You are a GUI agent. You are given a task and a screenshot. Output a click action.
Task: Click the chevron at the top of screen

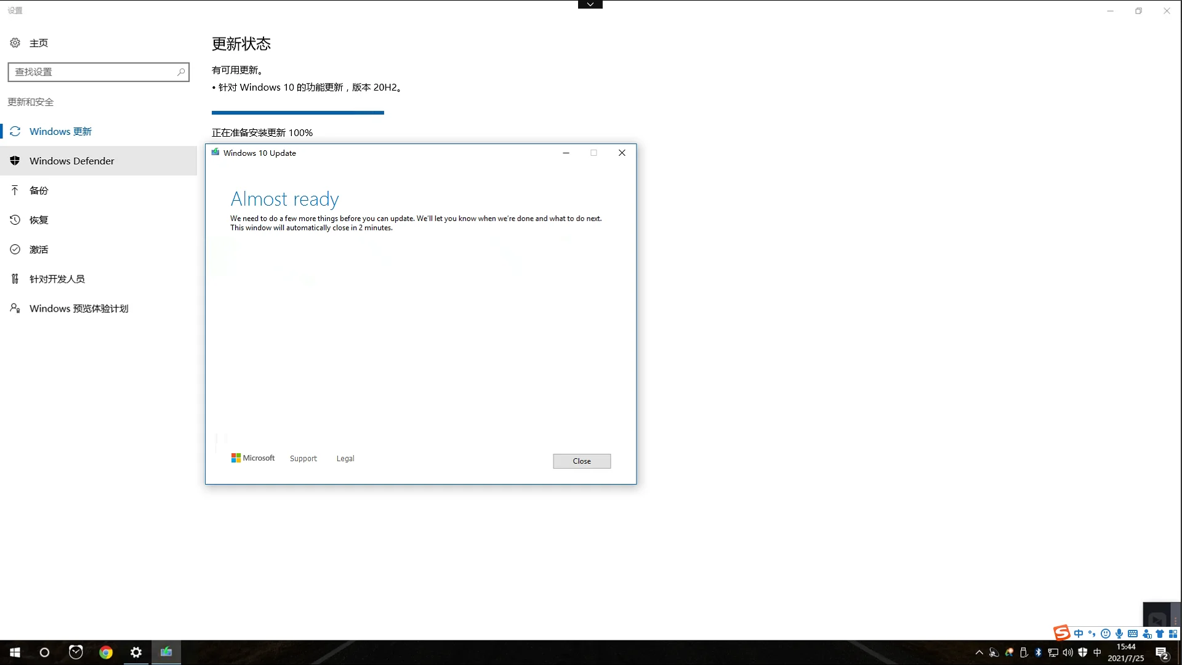(589, 4)
